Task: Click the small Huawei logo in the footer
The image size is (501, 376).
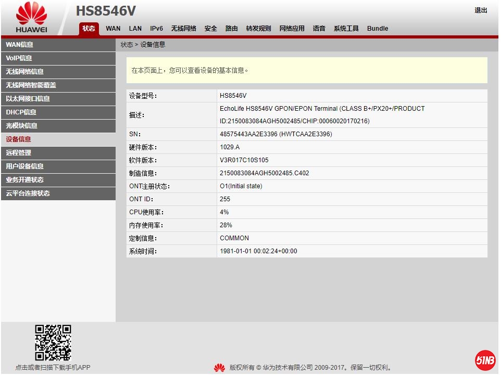Action: (219, 368)
